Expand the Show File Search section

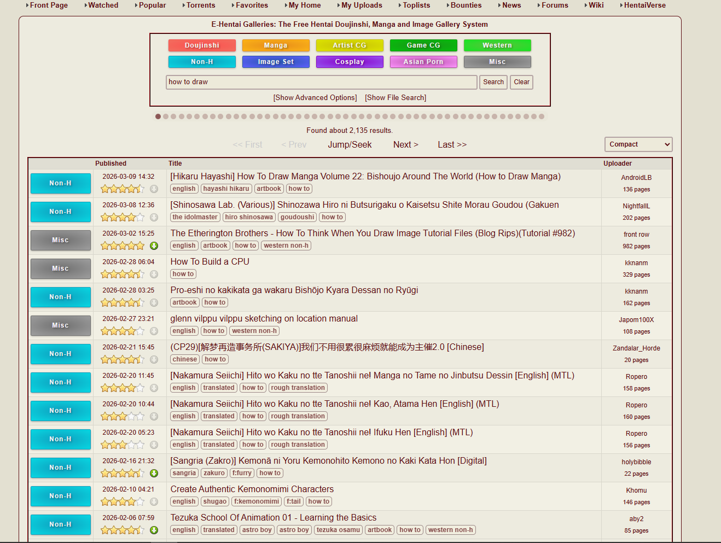click(x=396, y=98)
